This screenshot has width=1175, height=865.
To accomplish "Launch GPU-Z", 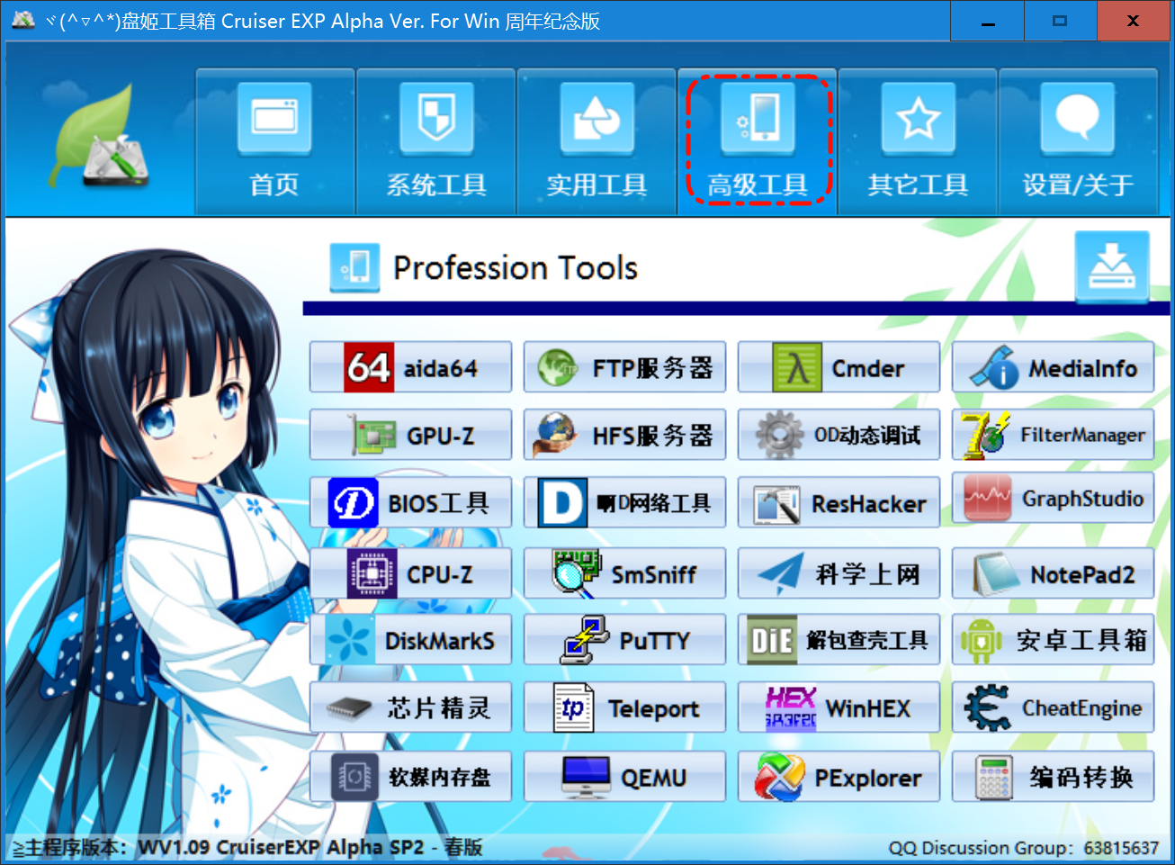I will tap(410, 435).
